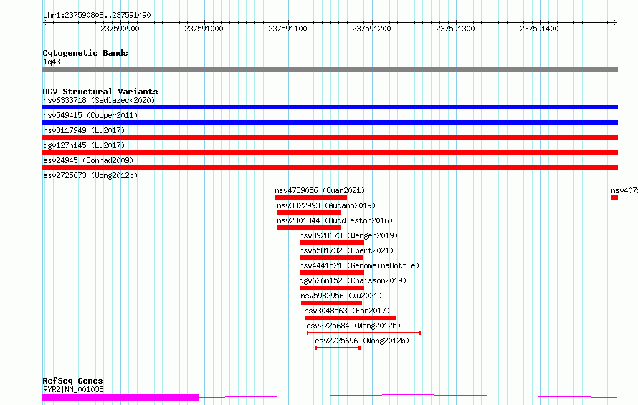Click the blue bar under nsv549415
Image resolution: width=638 pixels, height=405 pixels.
pyautogui.click(x=330, y=122)
